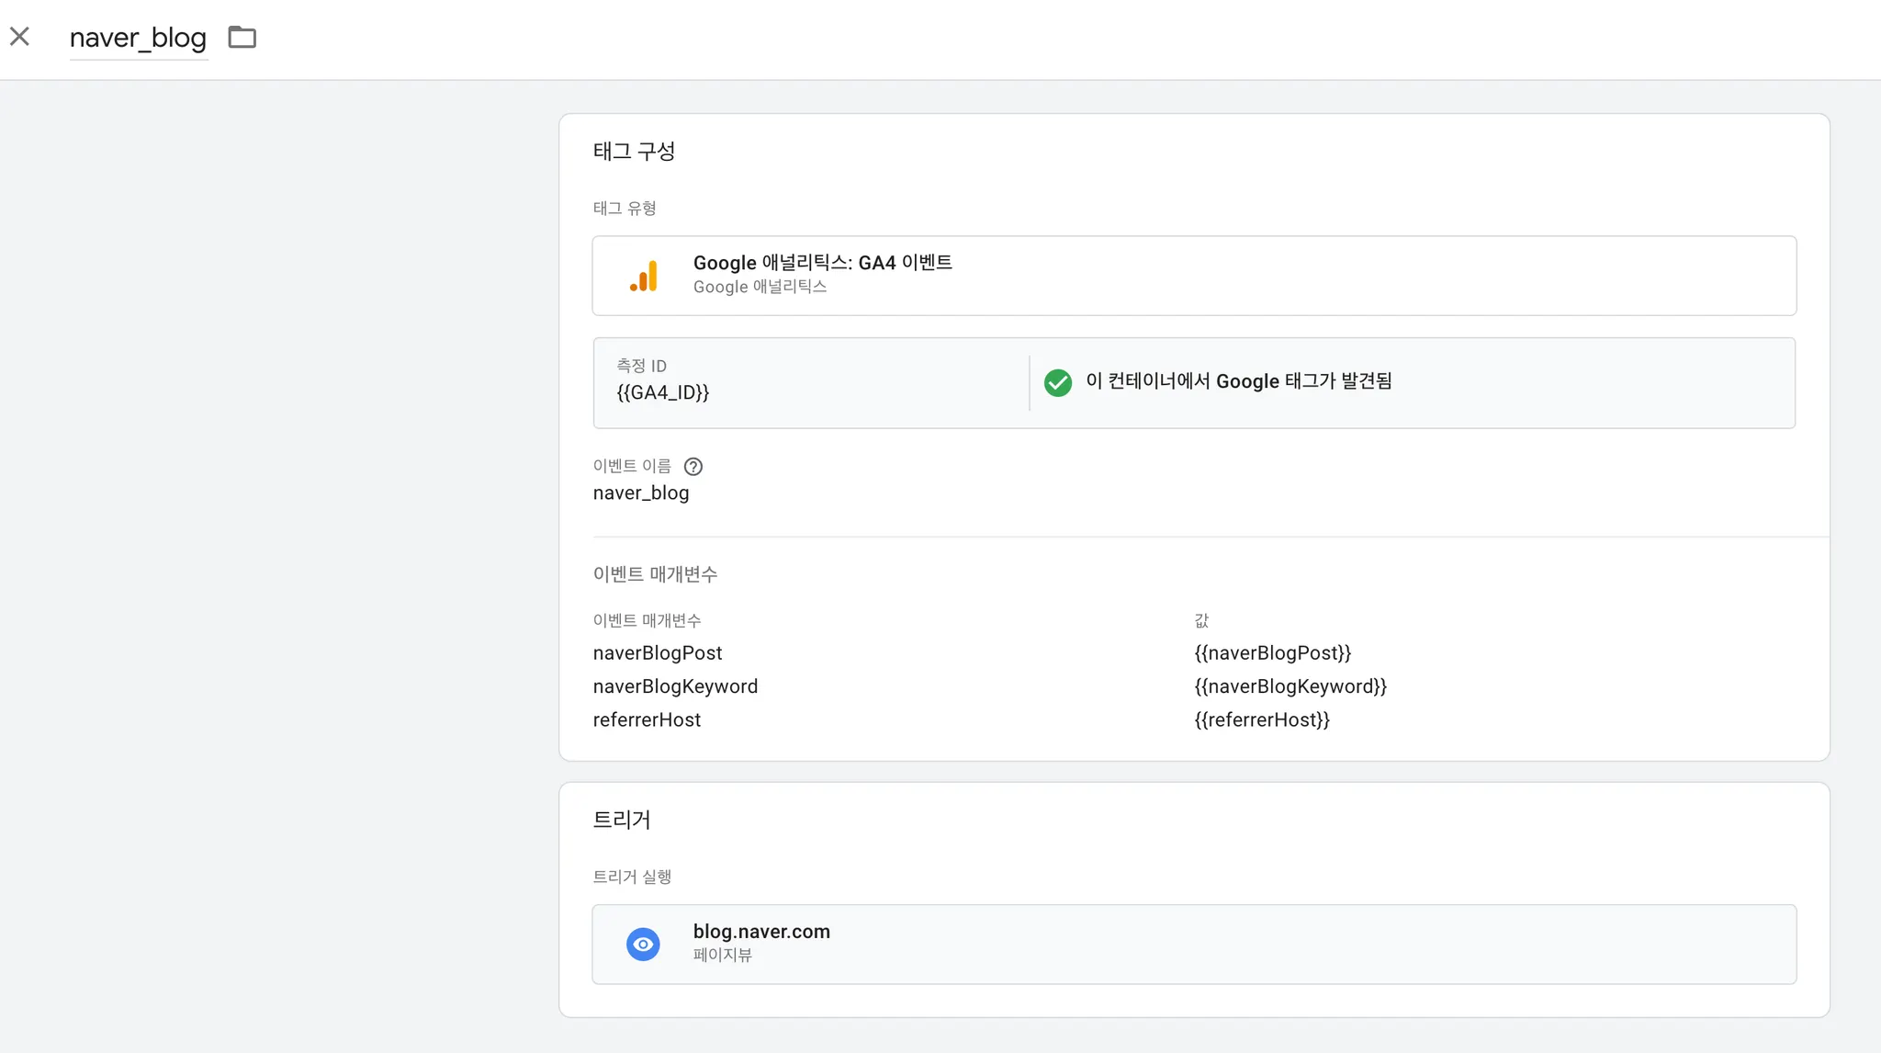1881x1053 pixels.
Task: Click the 측정 ID {{GA4_ID}} value
Action: click(x=662, y=393)
